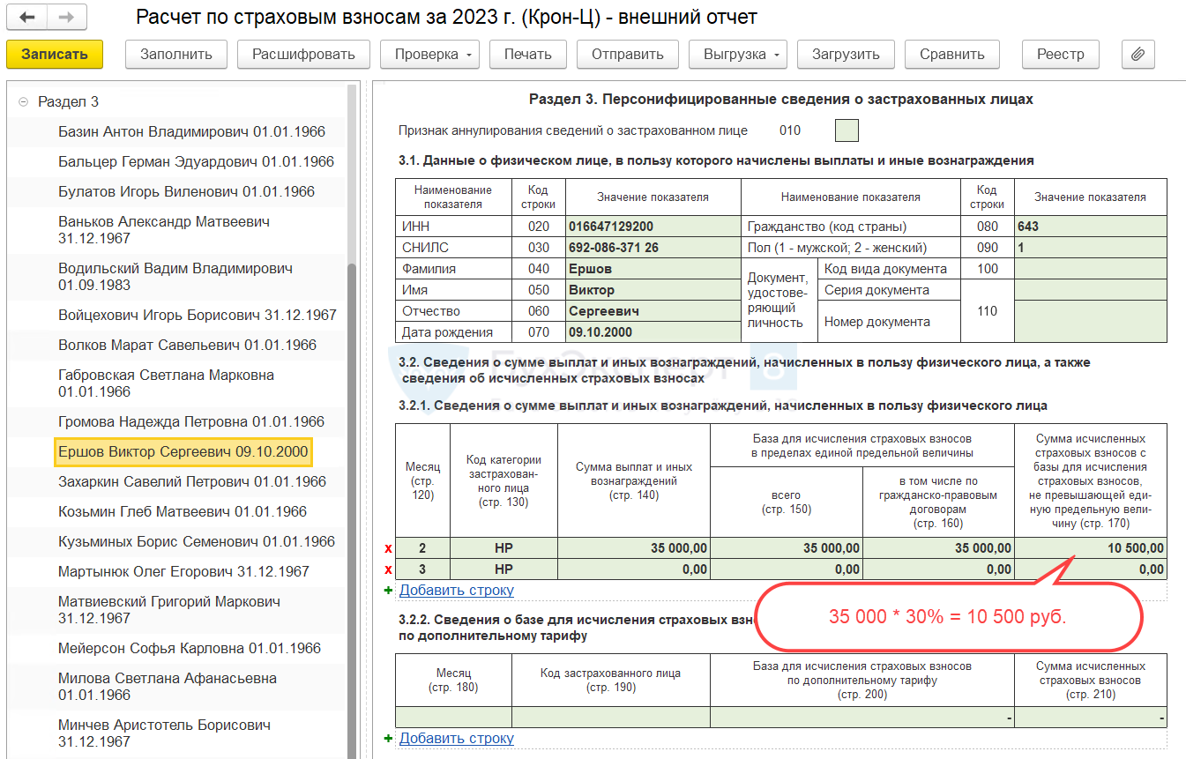The height and width of the screenshot is (759, 1186).
Task: Click the back navigation arrow
Action: tap(27, 18)
